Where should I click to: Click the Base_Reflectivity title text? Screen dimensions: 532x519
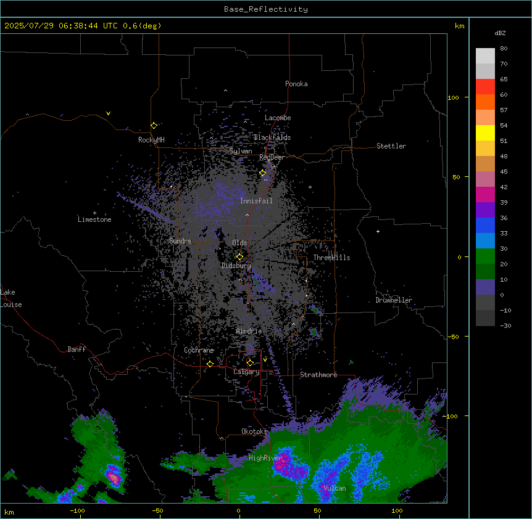click(x=266, y=9)
